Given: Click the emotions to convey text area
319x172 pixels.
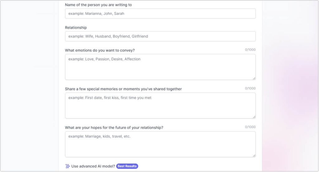Looking at the screenshot, I should 160,67.
